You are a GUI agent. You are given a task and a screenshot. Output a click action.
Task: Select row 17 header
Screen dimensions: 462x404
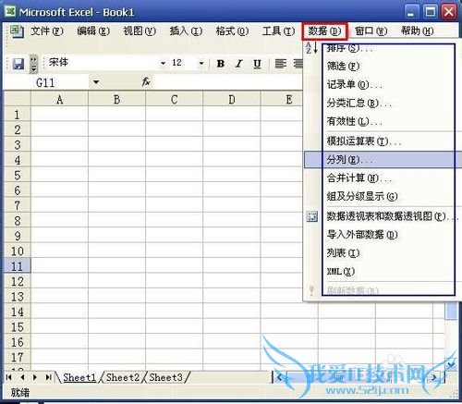tap(18, 357)
